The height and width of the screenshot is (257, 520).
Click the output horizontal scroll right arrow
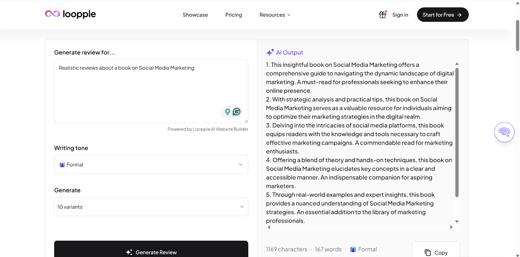tap(451, 227)
